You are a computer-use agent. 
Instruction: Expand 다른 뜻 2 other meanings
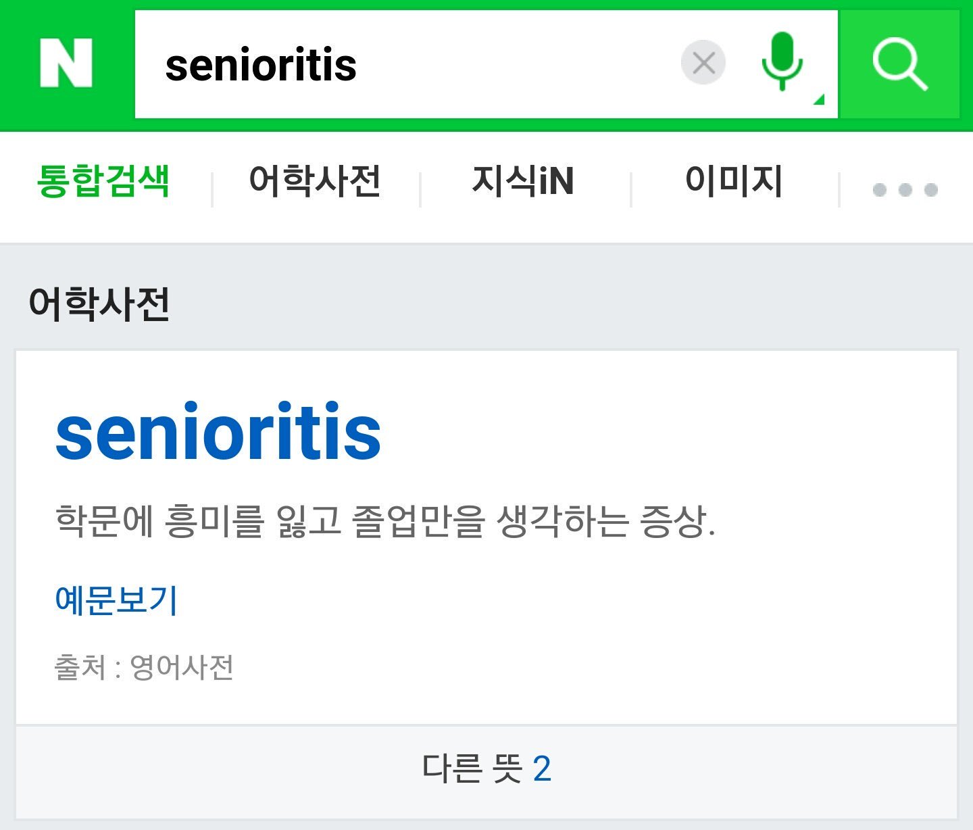coord(487,770)
